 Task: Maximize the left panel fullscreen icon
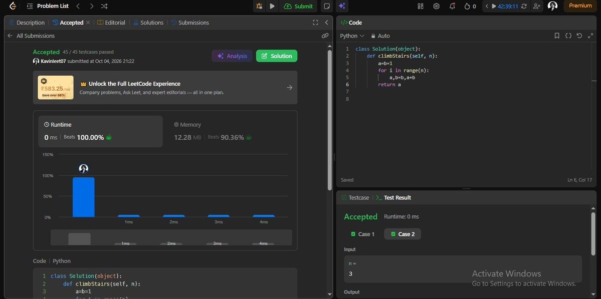click(315, 23)
